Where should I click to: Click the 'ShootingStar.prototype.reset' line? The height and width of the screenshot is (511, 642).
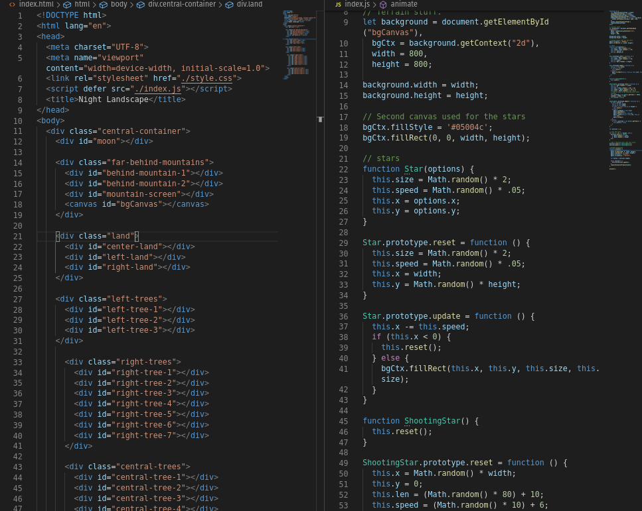point(465,463)
